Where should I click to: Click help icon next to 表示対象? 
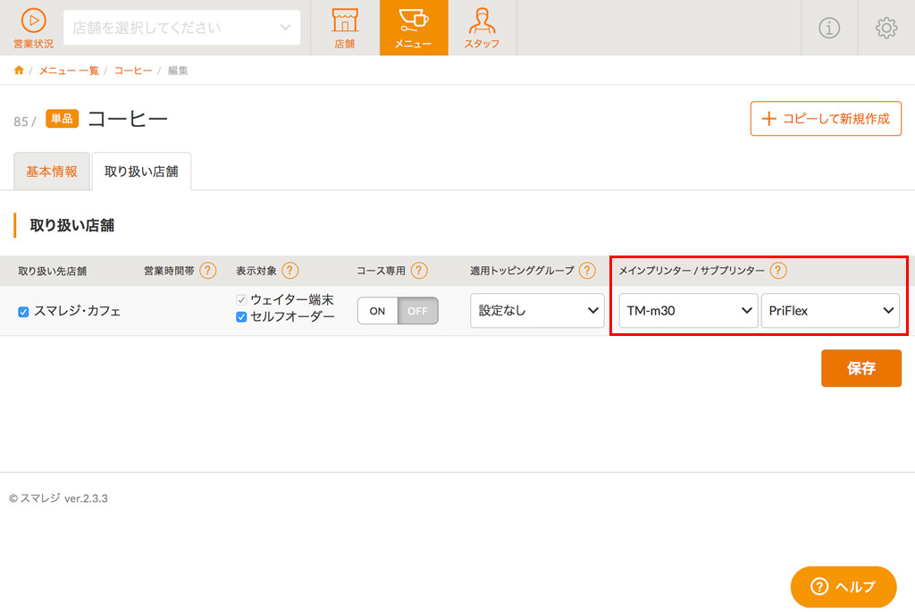[x=290, y=271]
